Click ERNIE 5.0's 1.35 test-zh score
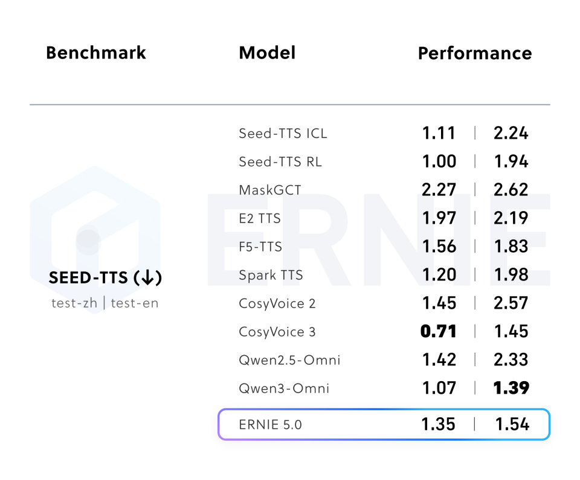The image size is (580, 480). [439, 425]
